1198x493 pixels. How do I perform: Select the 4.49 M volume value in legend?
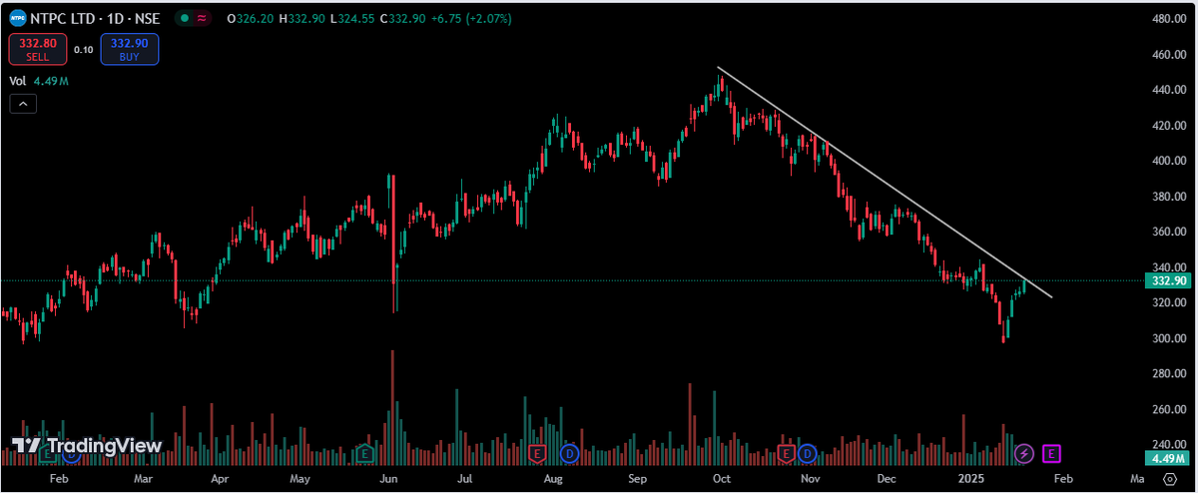[x=50, y=81]
